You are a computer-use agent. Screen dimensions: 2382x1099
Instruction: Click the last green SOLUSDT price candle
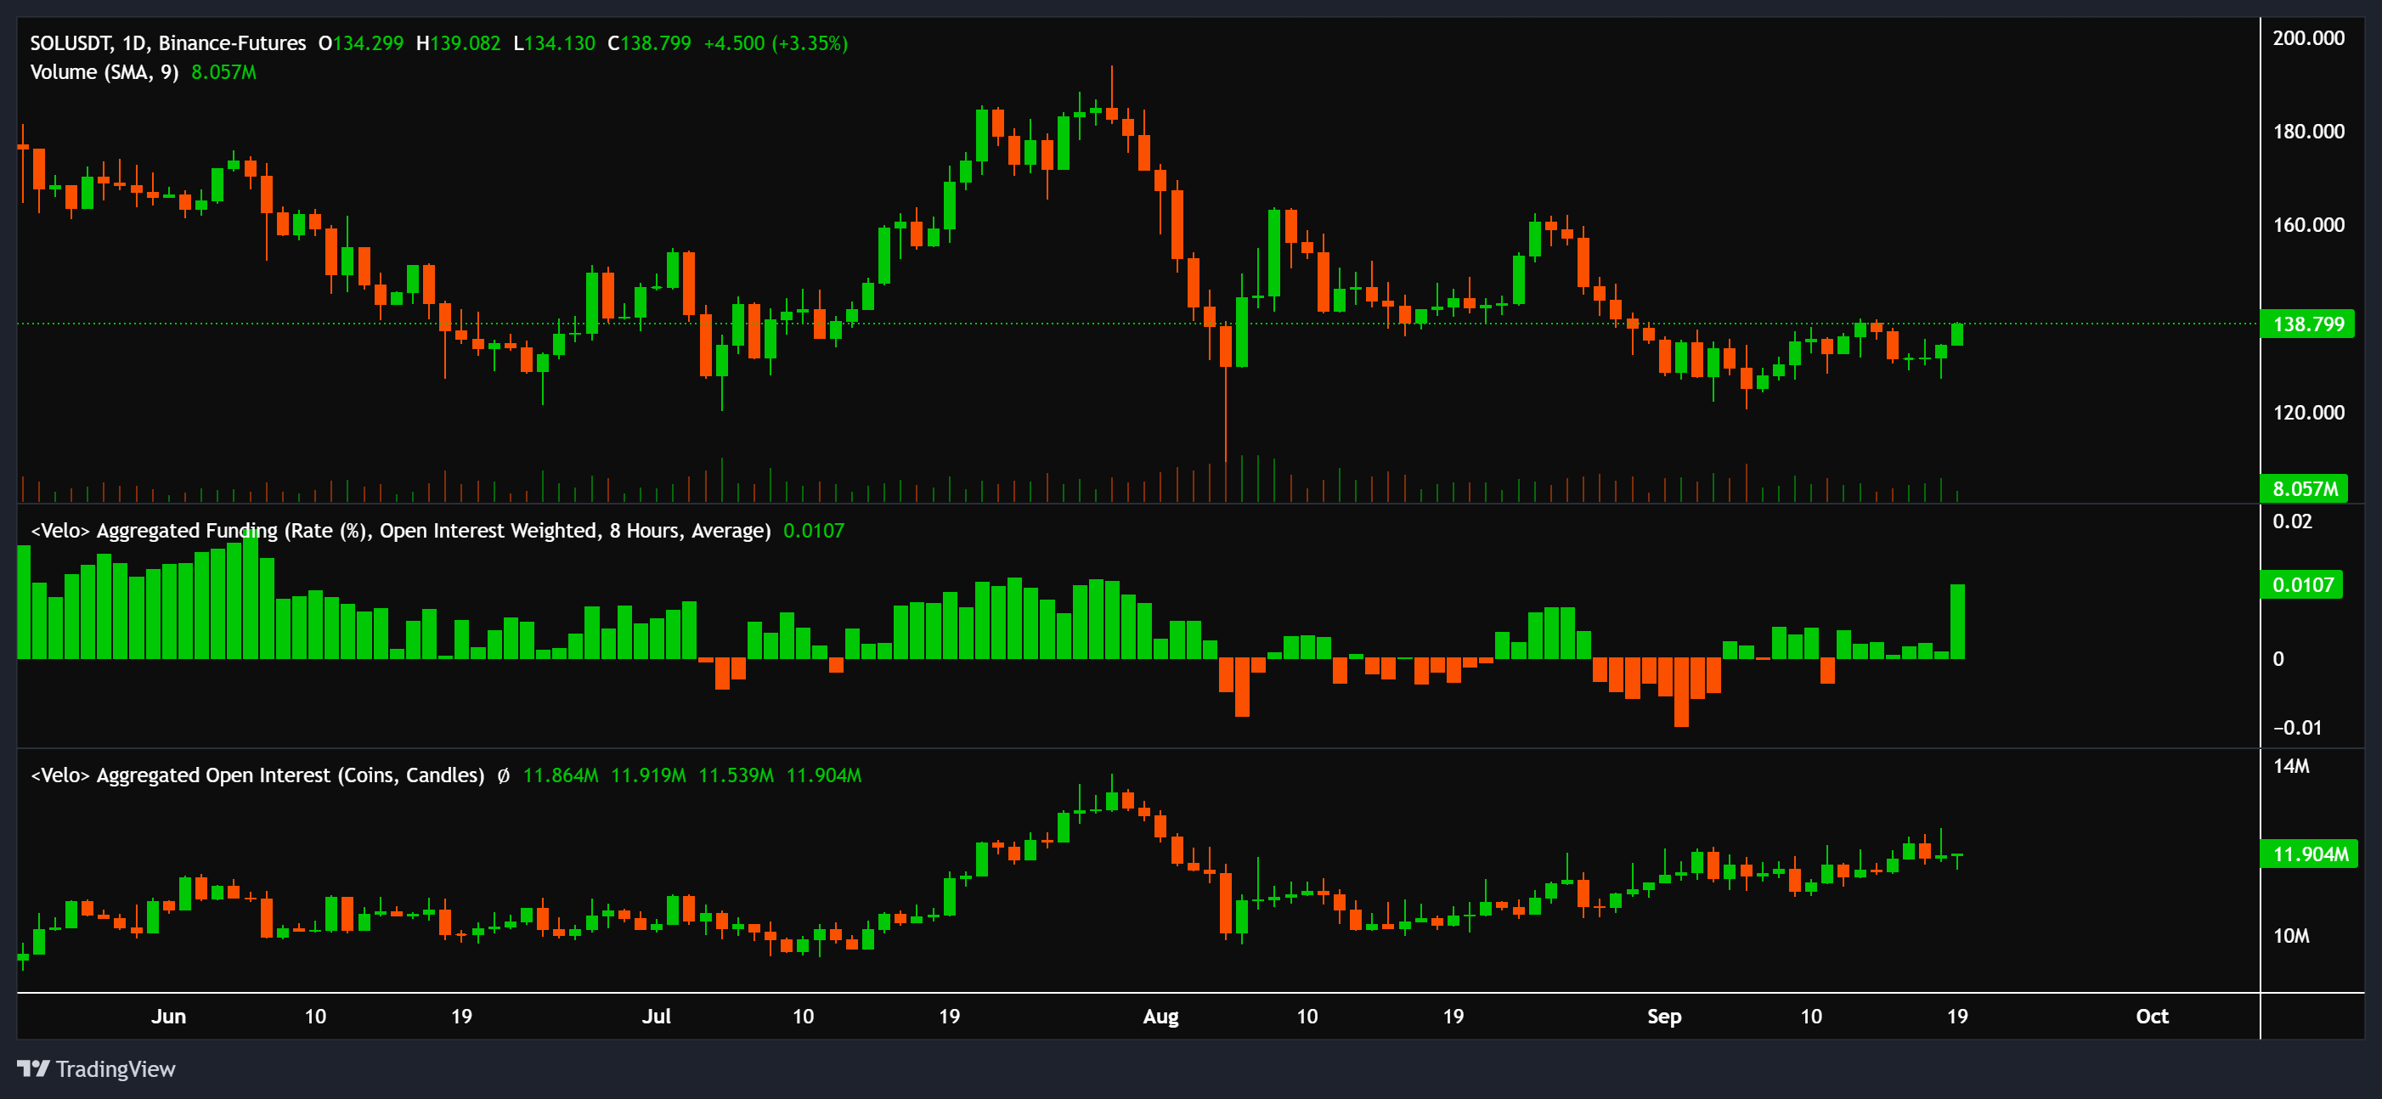coord(1957,334)
